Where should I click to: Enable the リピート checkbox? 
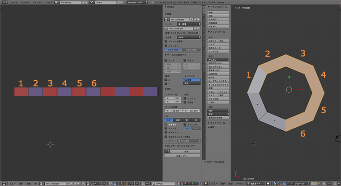coord(185,98)
